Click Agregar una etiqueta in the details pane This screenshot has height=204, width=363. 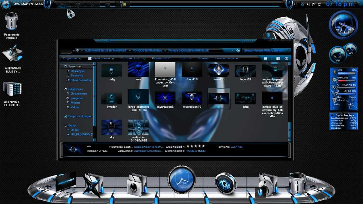click(x=148, y=151)
